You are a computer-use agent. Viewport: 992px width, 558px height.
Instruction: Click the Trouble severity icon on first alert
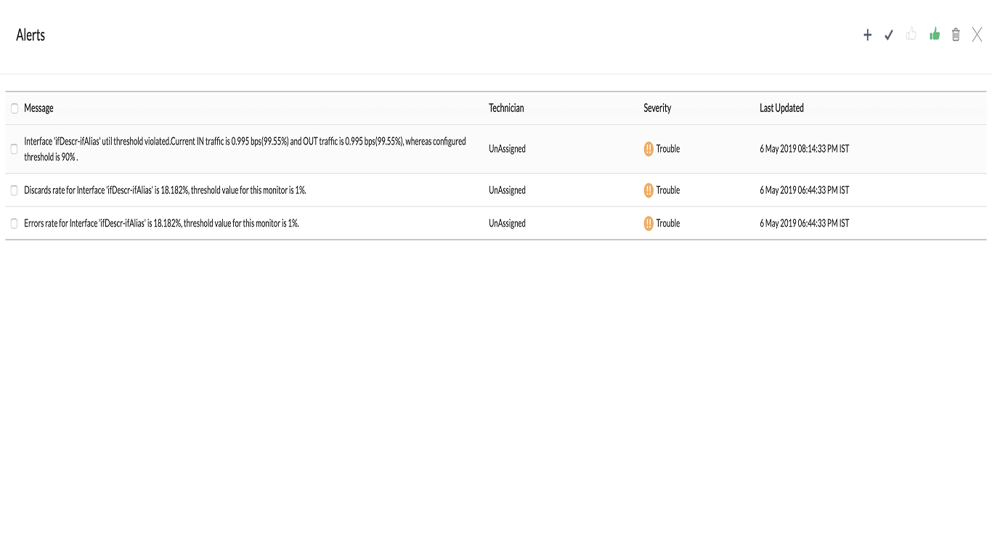[x=649, y=148]
